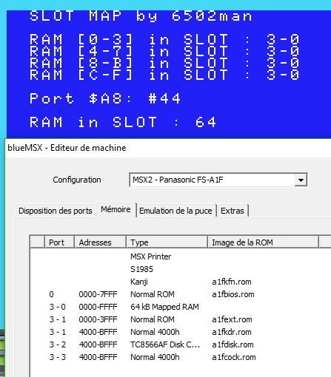Select the a1fbios.rom Normal ROM row
331x377 pixels.
pos(180,294)
